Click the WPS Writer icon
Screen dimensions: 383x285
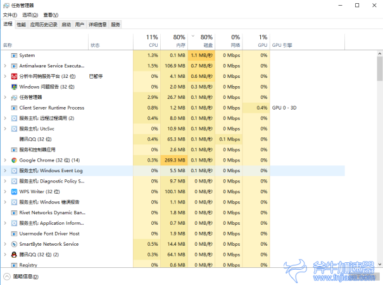[x=14, y=192]
